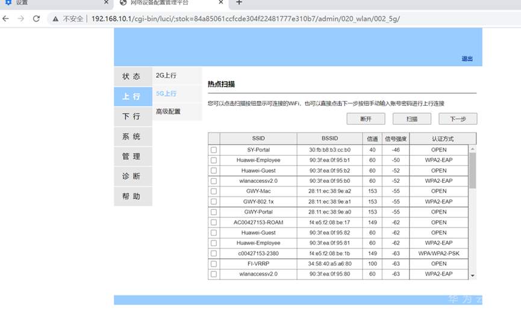
Task: Click signal strength -46 in the SY-Portal row
Action: (x=396, y=150)
